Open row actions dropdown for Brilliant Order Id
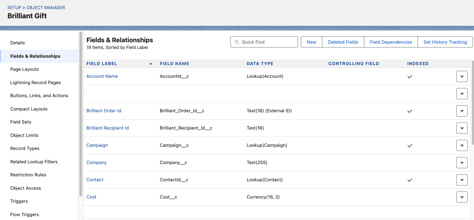Viewport: 474px width, 220px height. [x=462, y=111]
